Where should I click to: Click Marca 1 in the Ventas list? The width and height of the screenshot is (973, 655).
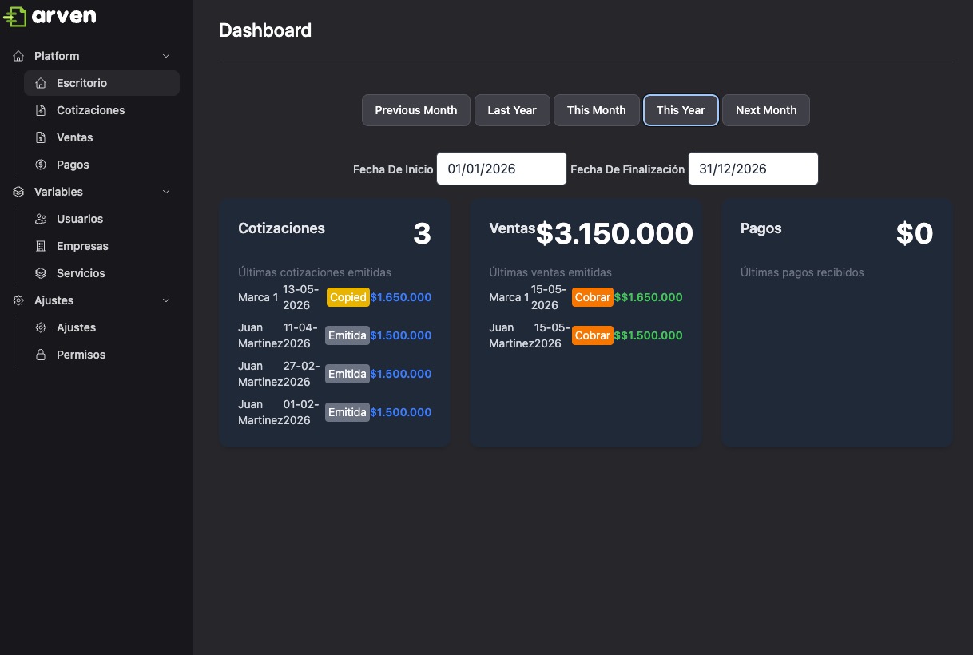coord(509,297)
